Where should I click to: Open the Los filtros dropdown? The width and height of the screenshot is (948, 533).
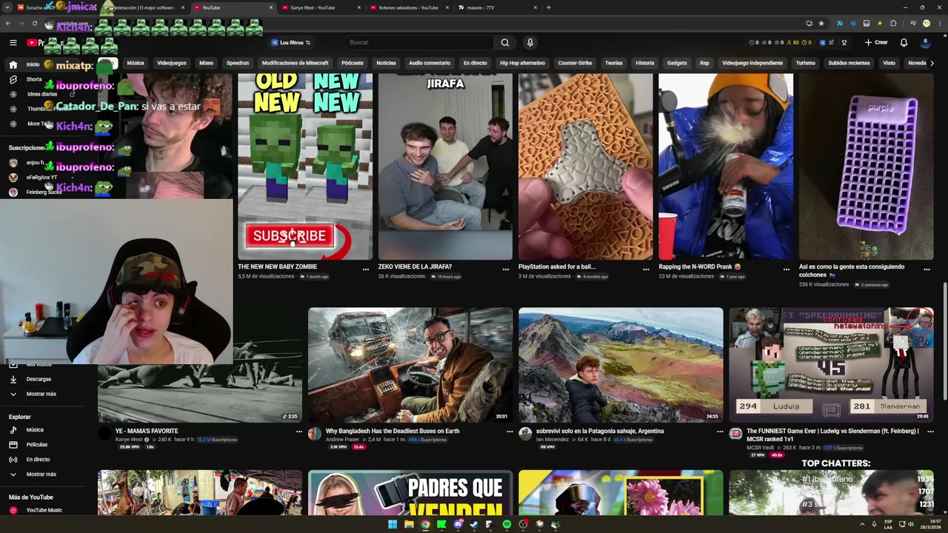pyautogui.click(x=291, y=43)
